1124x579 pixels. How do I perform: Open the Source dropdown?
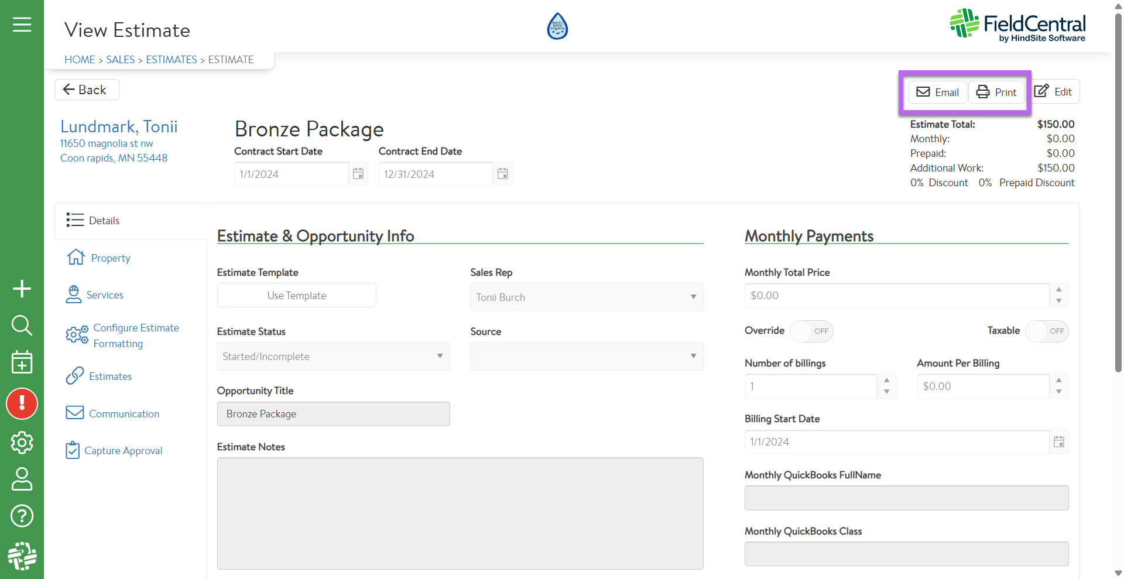click(587, 357)
